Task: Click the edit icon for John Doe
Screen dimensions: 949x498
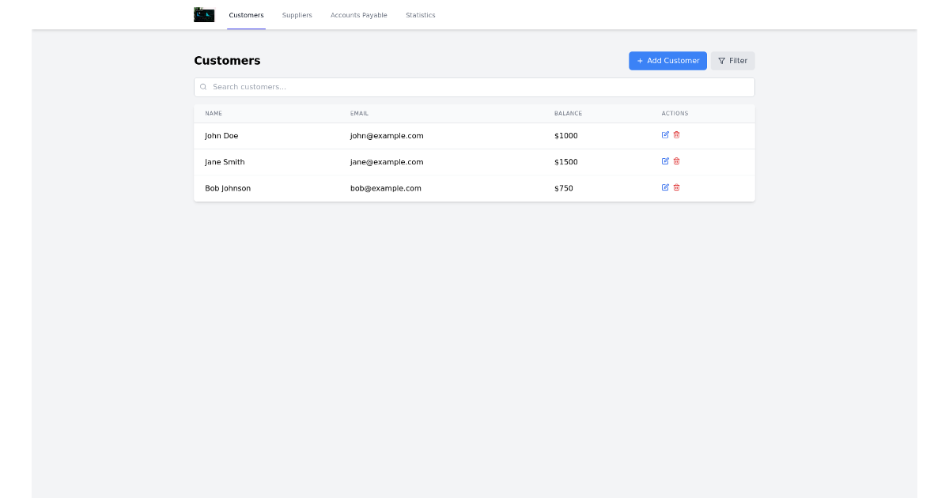Action: pyautogui.click(x=665, y=135)
